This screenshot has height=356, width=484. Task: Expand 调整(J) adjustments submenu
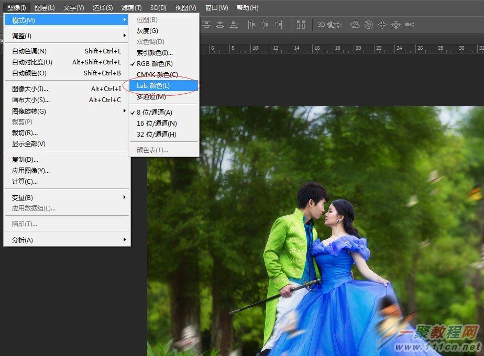(67, 36)
